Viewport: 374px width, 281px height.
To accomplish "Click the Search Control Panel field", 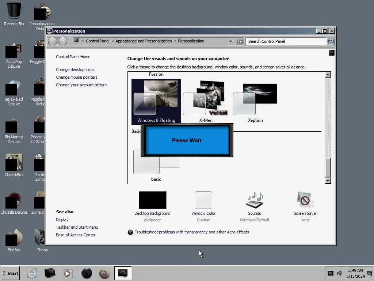I will tap(286, 41).
